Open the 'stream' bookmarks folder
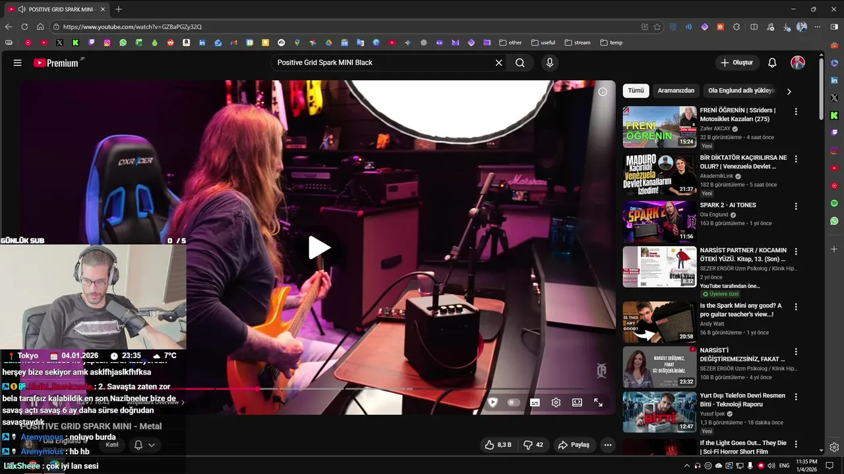844x474 pixels. (578, 43)
